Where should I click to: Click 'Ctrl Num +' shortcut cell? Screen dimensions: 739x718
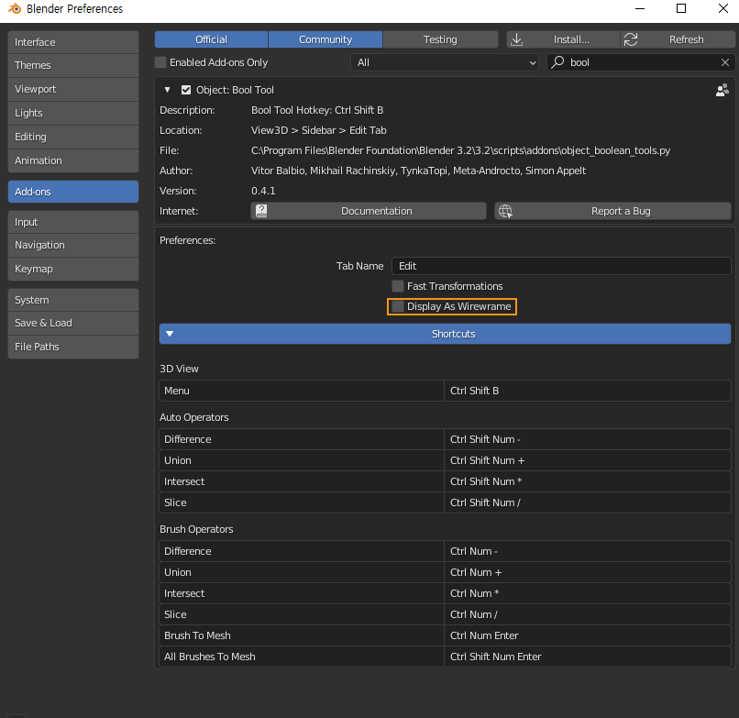click(x=588, y=572)
